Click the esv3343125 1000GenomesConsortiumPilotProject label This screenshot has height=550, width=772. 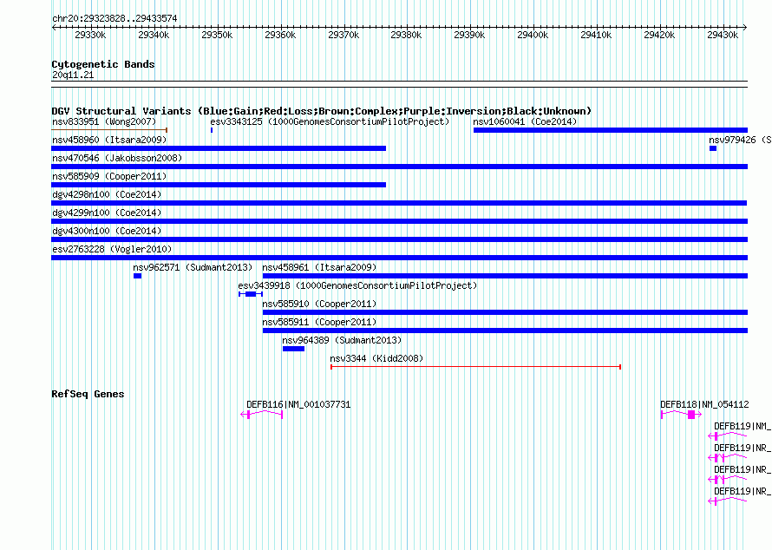pos(330,121)
